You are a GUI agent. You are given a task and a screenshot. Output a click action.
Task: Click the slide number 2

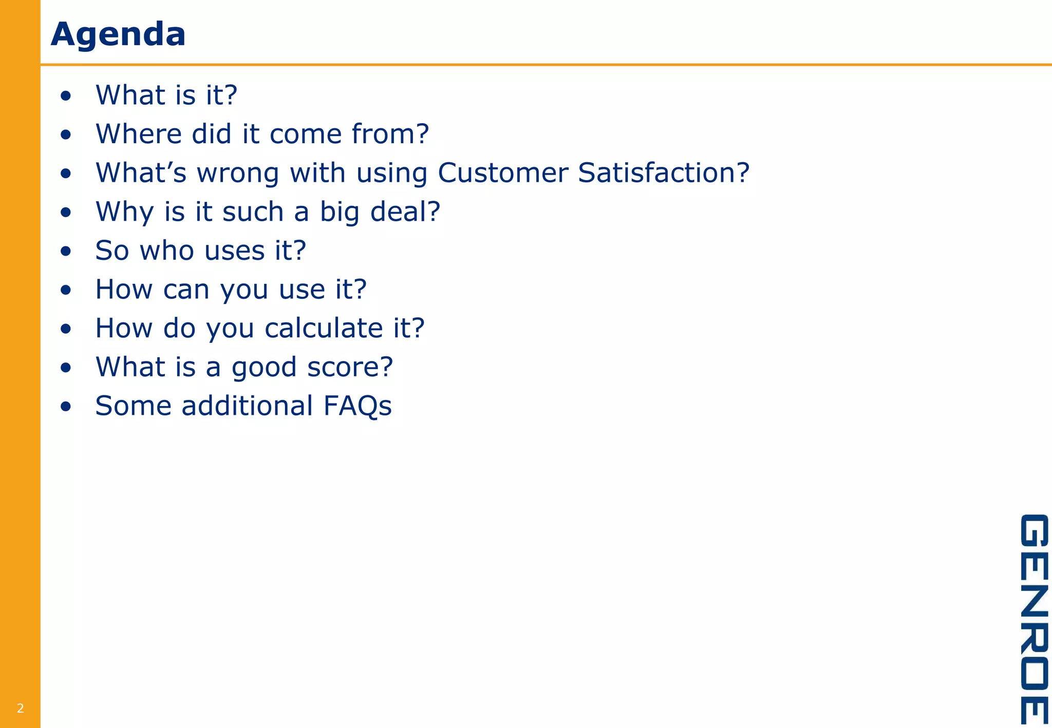pos(20,708)
